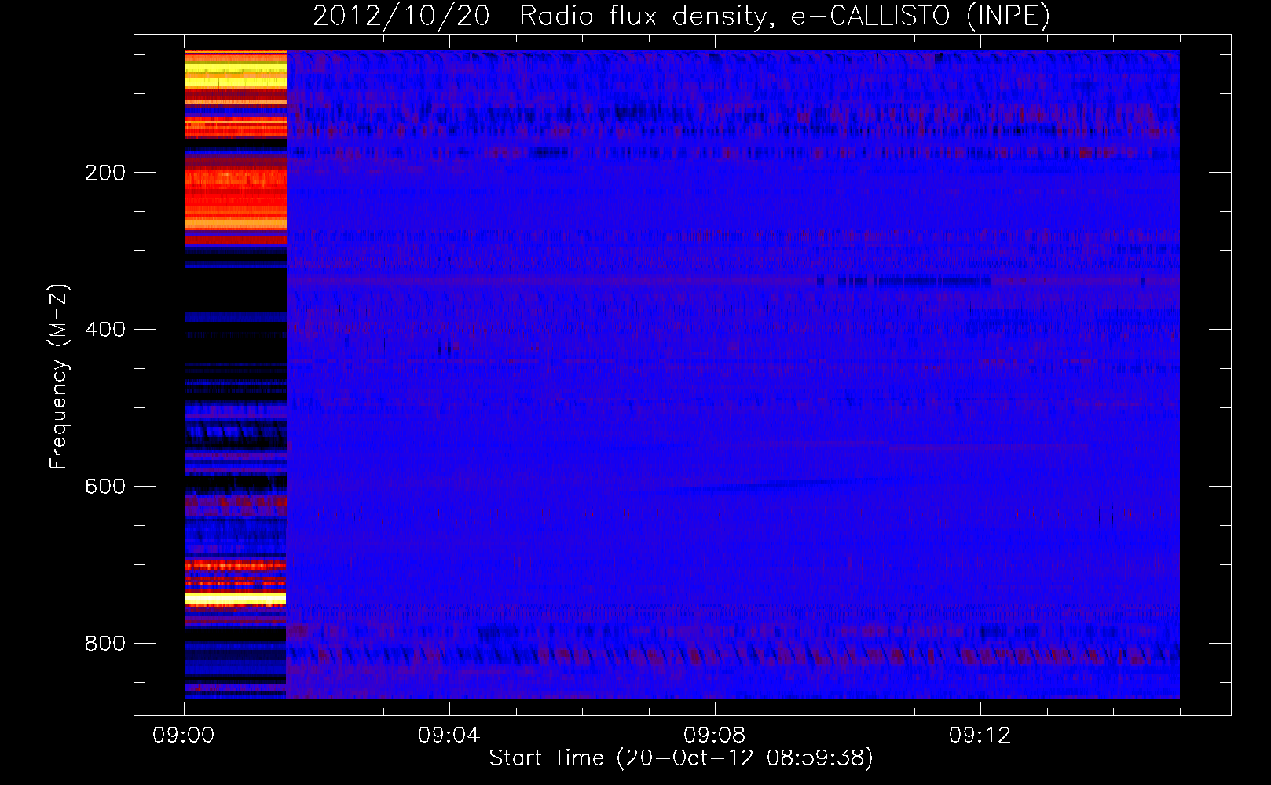Select the '800' frequency axis label
Viewport: 1271px width, 785px height.
click(x=105, y=644)
